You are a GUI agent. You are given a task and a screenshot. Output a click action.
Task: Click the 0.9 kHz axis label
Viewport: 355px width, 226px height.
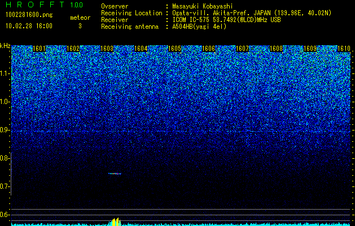coord(4,130)
